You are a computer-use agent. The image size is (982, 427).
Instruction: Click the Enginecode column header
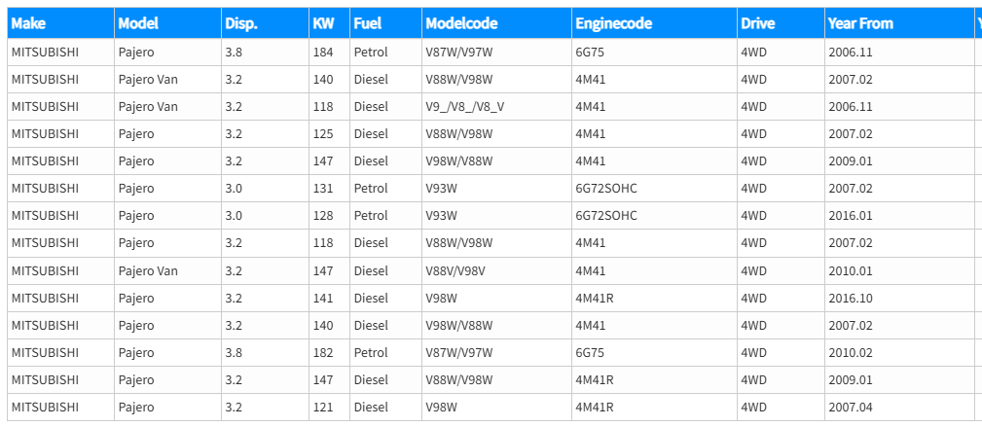click(x=654, y=23)
